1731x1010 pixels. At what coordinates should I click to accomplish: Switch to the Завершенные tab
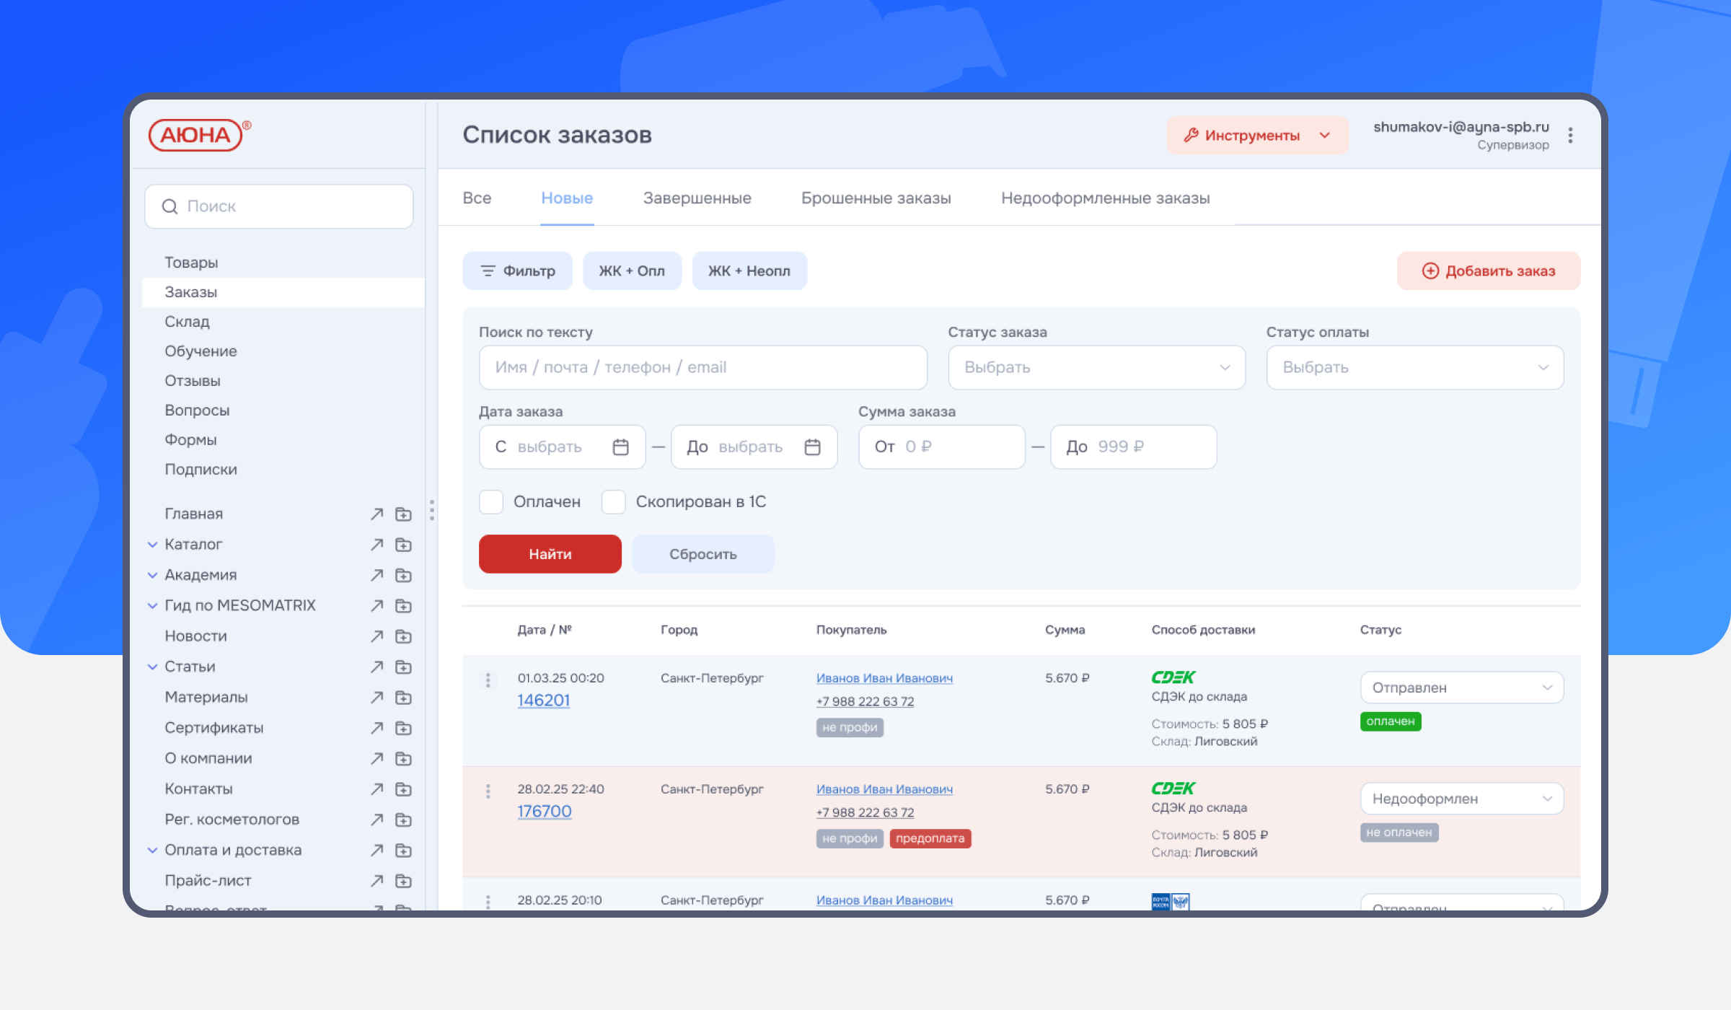697,198
